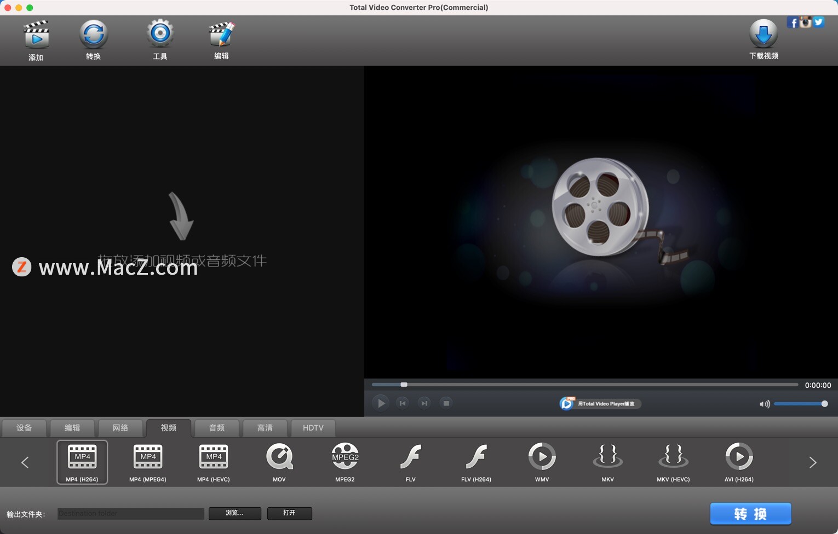
Task: Click the Destination folder input field
Action: click(131, 514)
